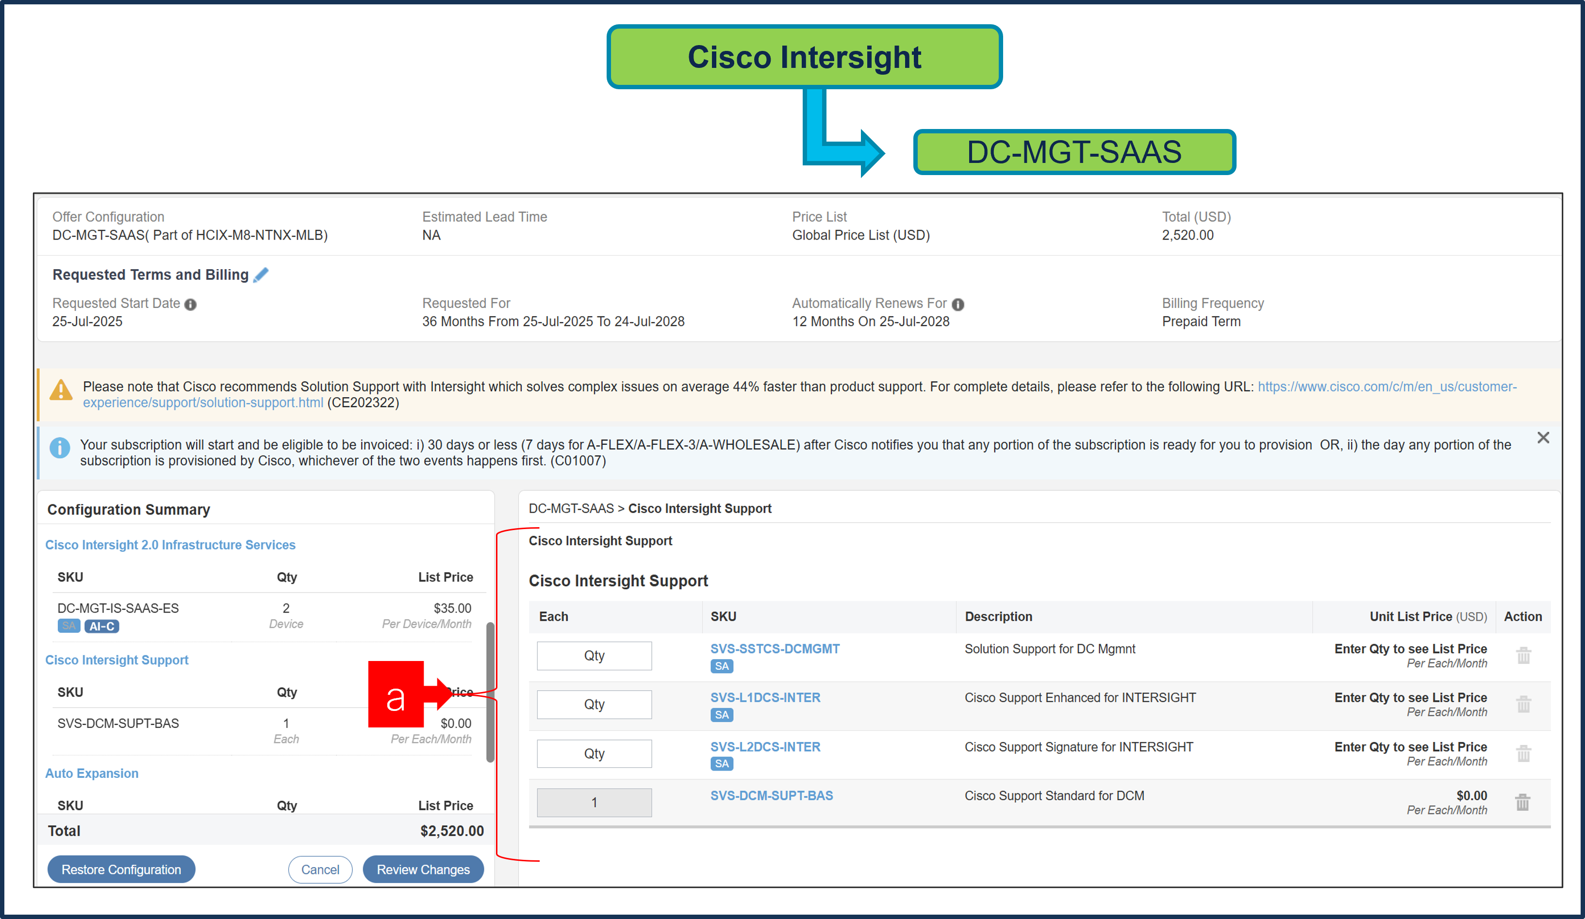Remove SVS-DCM-SUPT-BAS using its trash icon
The width and height of the screenshot is (1585, 919).
coord(1523,802)
